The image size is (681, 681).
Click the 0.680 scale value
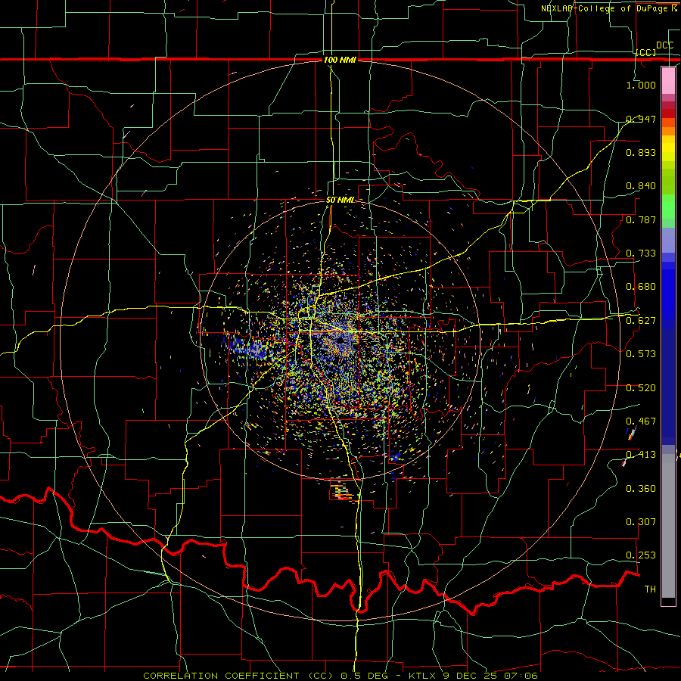click(x=641, y=287)
